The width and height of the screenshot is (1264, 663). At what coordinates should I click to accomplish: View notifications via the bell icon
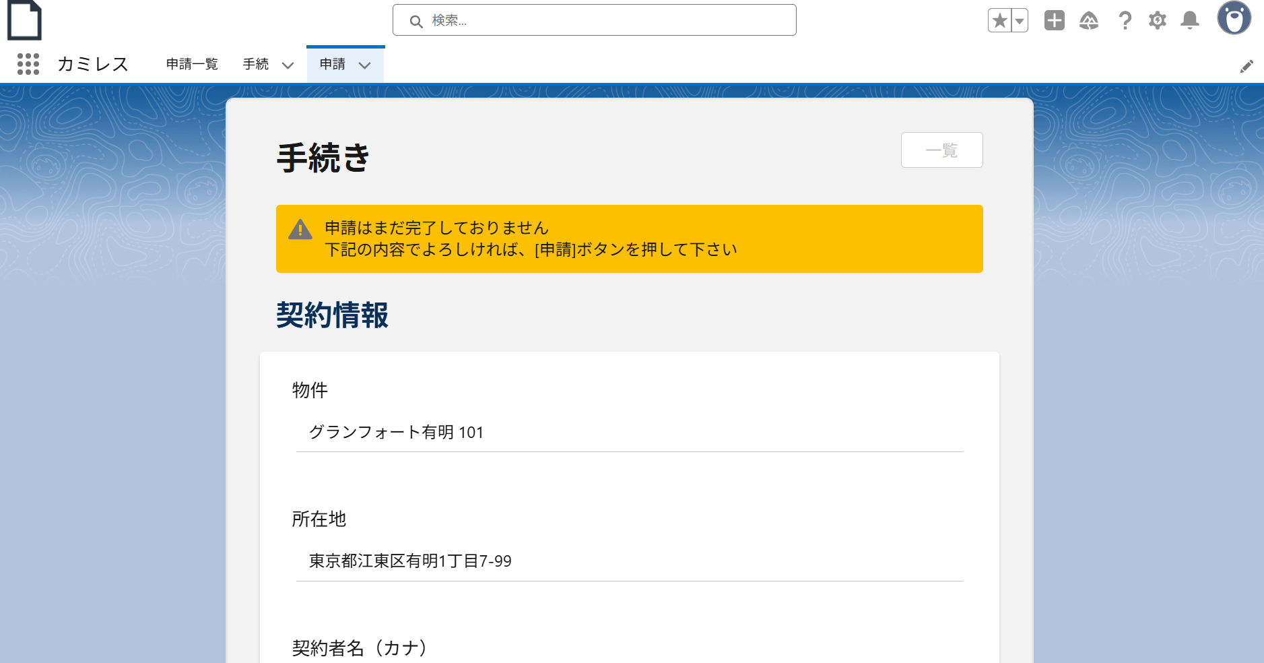point(1189,20)
